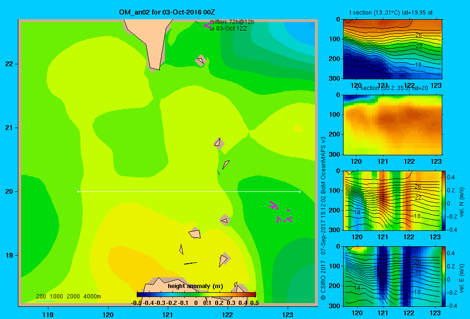Click the "to 03-Oct 12Z" label
Viewport: 470px width, 319px height.
pos(228,29)
